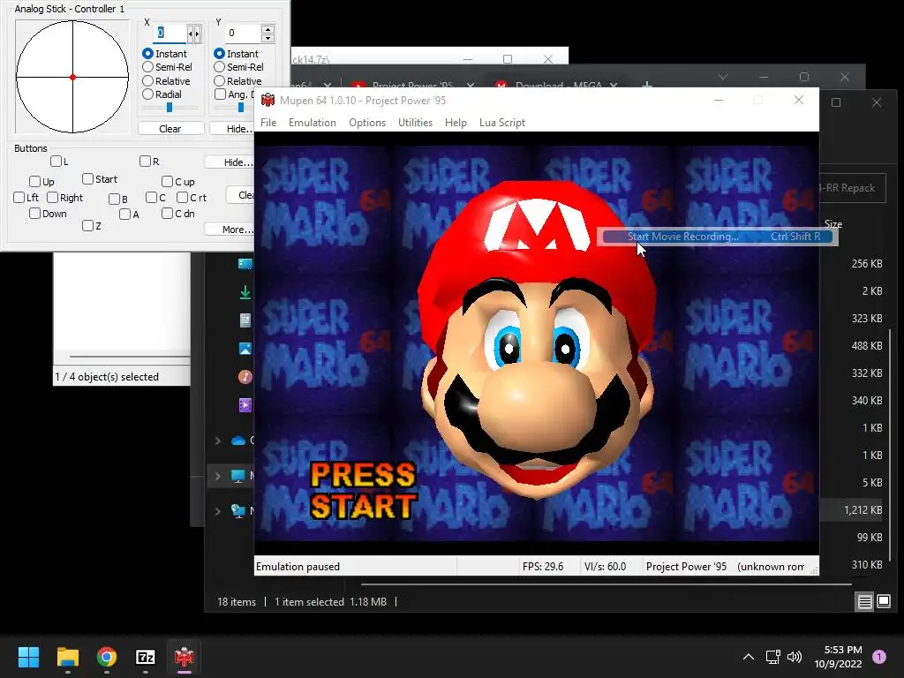Open the Videos icon in Explorer sidebar
The height and width of the screenshot is (678, 904).
(x=245, y=404)
